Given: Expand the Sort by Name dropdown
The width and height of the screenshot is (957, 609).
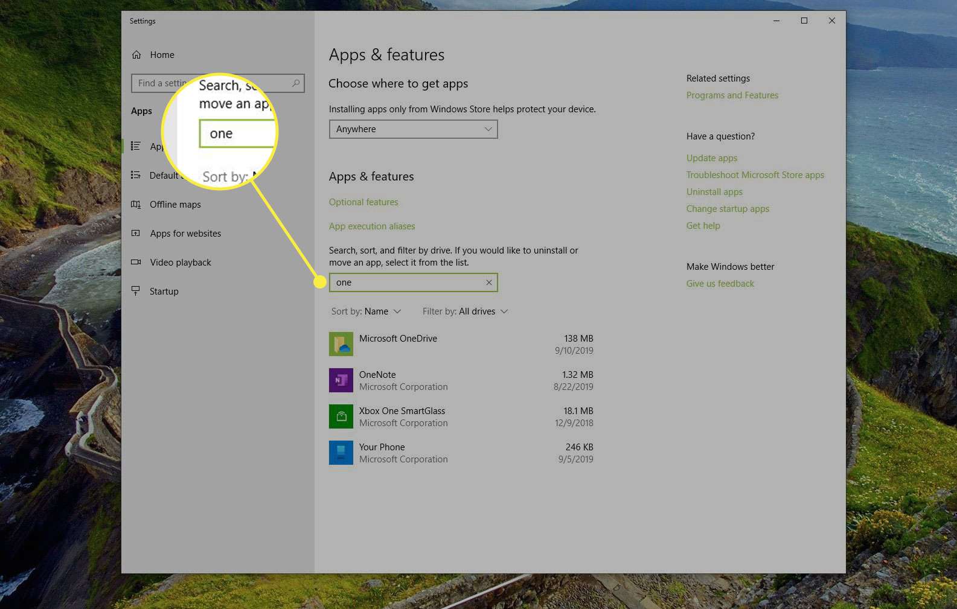Looking at the screenshot, I should point(366,311).
